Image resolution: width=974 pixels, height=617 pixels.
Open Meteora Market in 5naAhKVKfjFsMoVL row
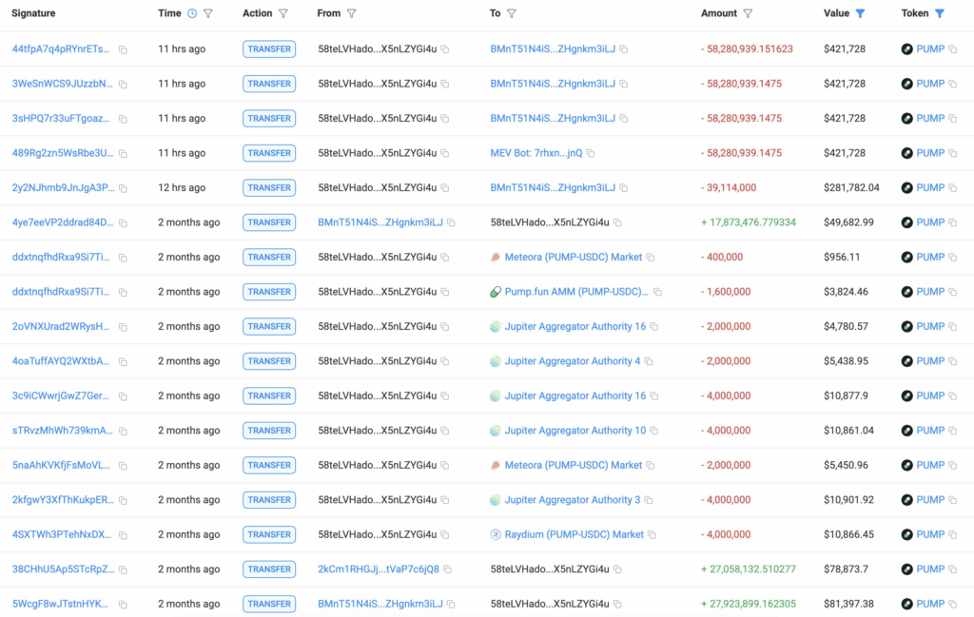[574, 465]
